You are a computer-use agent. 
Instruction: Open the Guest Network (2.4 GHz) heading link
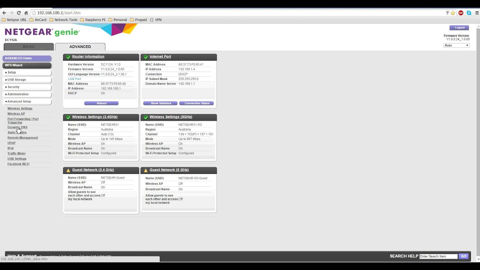pyautogui.click(x=93, y=170)
